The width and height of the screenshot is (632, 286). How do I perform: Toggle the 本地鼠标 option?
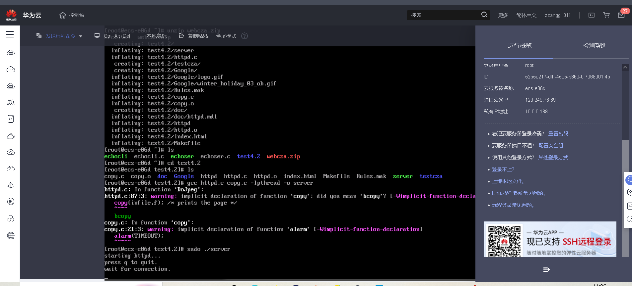coord(157,36)
